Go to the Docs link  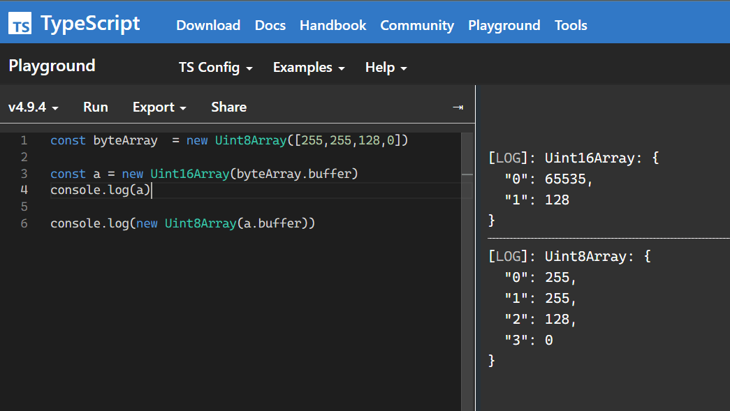pyautogui.click(x=270, y=25)
